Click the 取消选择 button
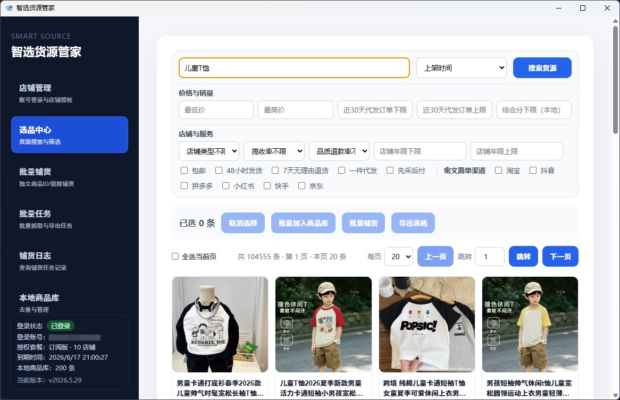Viewport: 620px width, 400px height. click(x=243, y=223)
